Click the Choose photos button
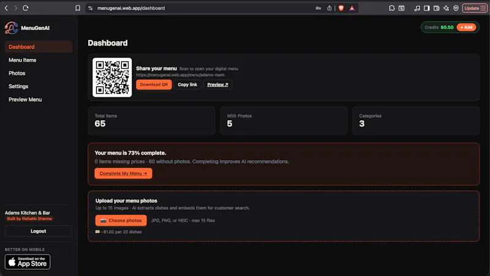This screenshot has height=276, width=490. [121, 220]
